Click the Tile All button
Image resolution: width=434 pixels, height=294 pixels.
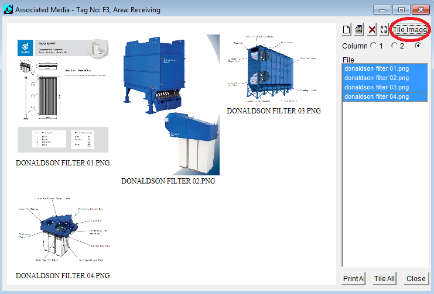click(384, 278)
